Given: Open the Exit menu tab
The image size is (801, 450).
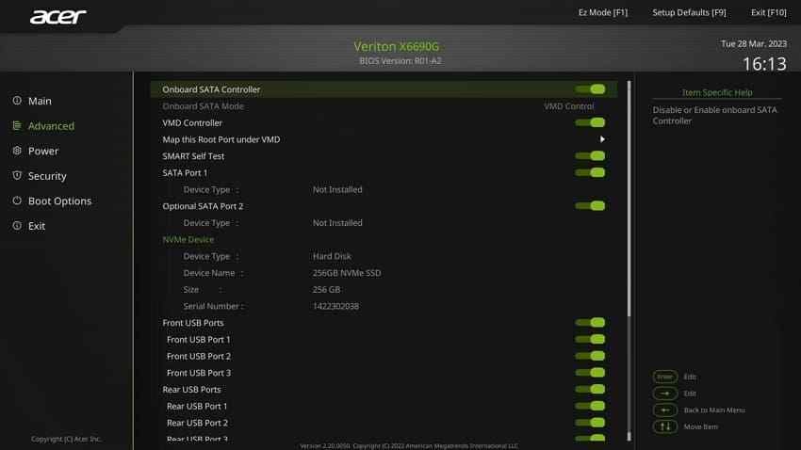Looking at the screenshot, I should (37, 226).
